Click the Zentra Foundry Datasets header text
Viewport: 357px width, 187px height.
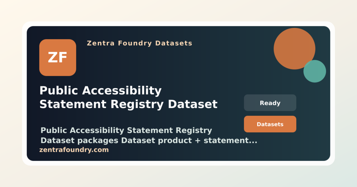tap(140, 43)
